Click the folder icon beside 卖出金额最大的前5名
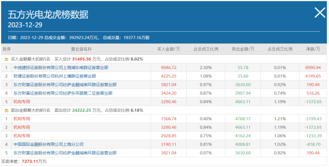This screenshot has height=167, width=329. pos(6,110)
